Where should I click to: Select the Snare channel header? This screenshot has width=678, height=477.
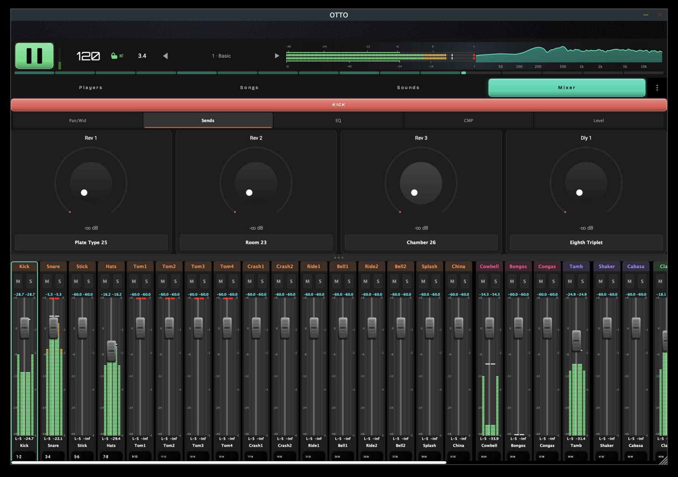(x=53, y=266)
